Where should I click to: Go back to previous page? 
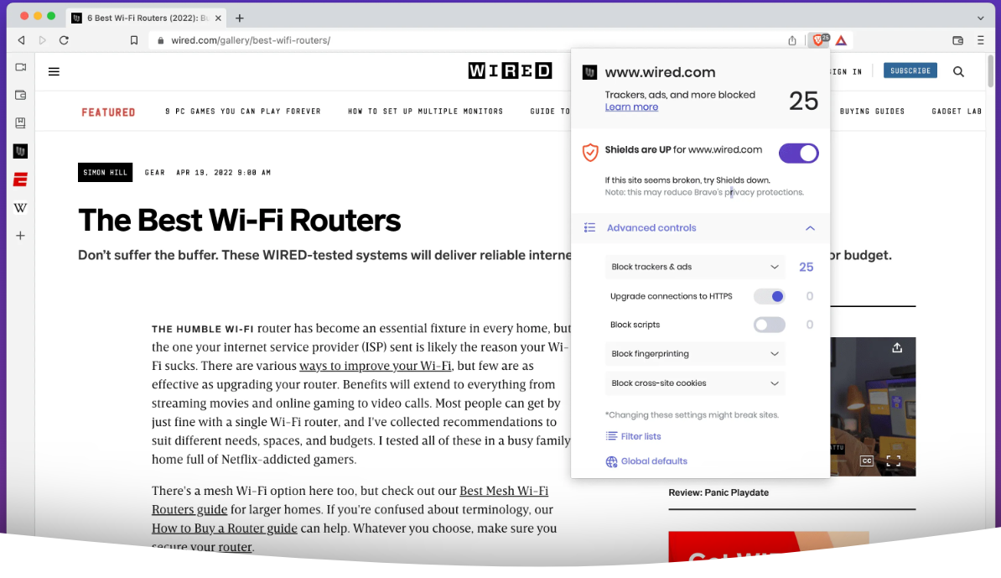22,40
